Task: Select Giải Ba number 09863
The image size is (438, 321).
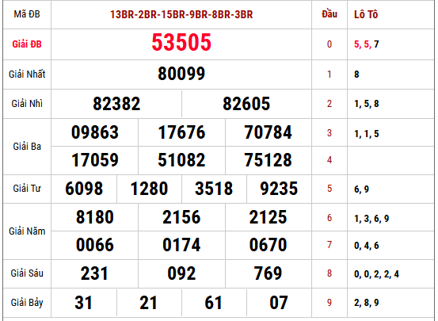Action: point(95,132)
